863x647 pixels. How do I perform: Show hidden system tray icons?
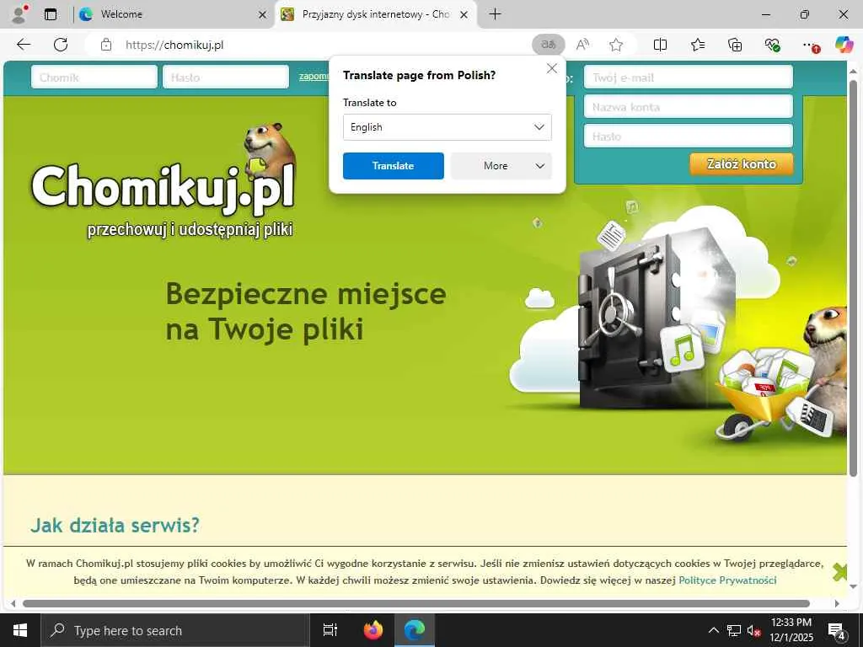tap(713, 630)
